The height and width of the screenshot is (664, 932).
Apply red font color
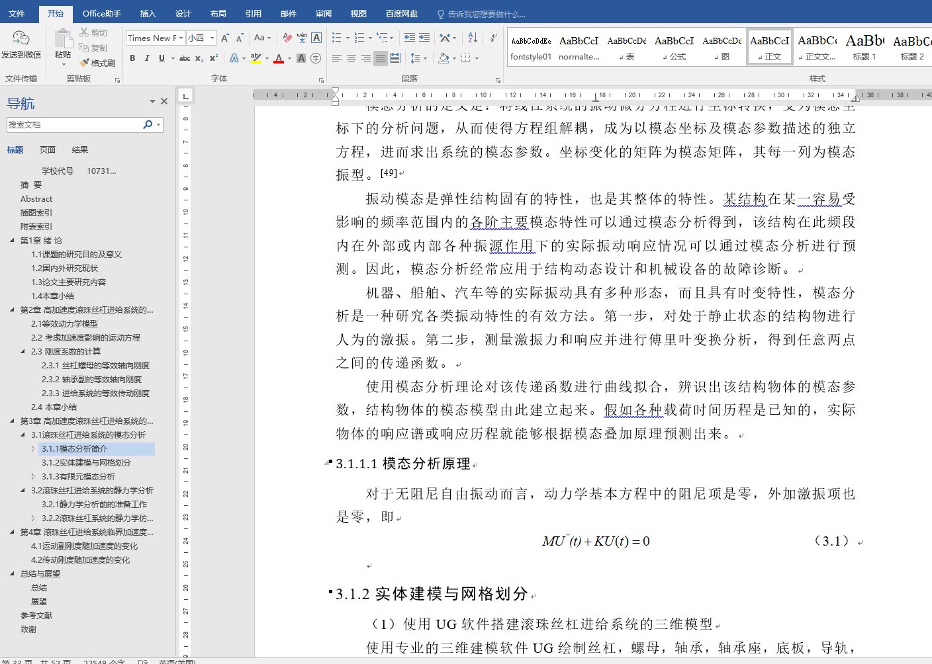(279, 58)
